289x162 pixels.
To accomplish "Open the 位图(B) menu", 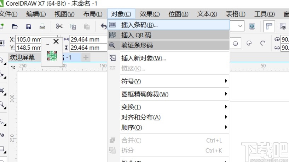I will pos(178,14).
